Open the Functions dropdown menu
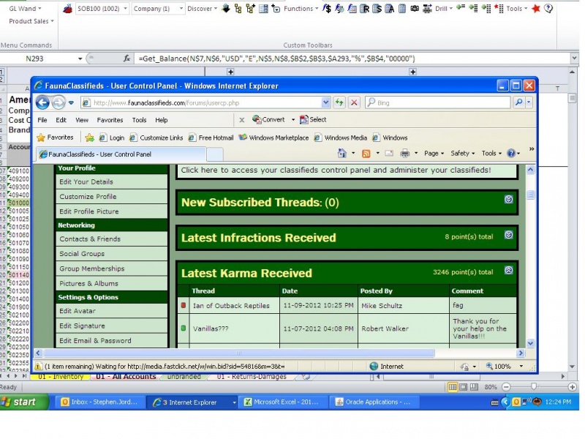 coord(301,9)
